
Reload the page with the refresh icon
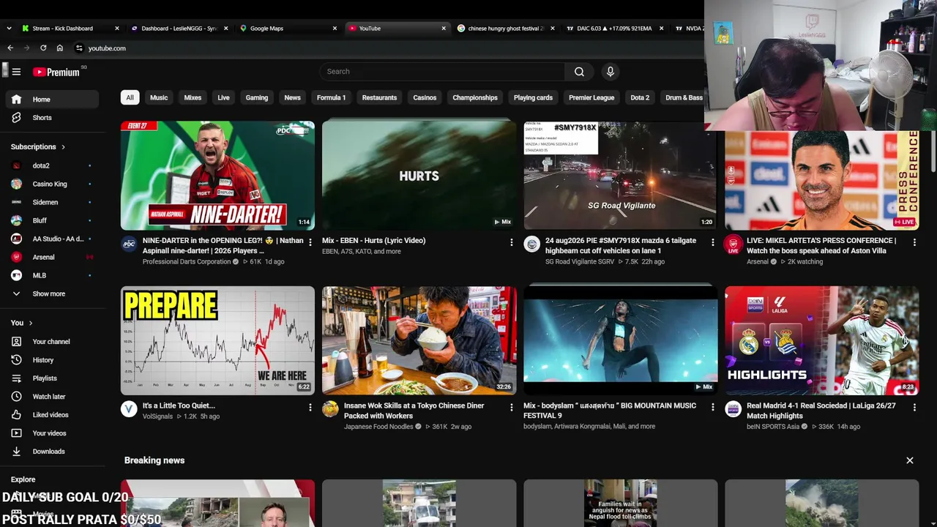[43, 48]
